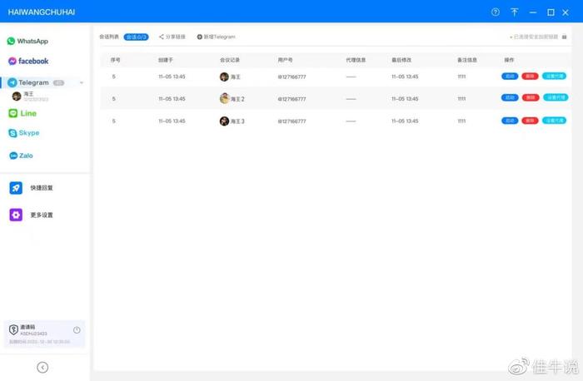583x381 pixels.
Task: Click the red delete button in the first 海王 row
Action: click(530, 77)
